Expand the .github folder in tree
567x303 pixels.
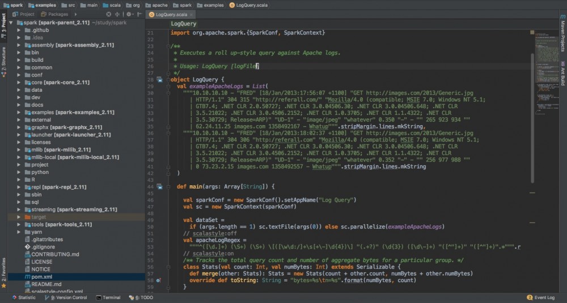coord(19,29)
